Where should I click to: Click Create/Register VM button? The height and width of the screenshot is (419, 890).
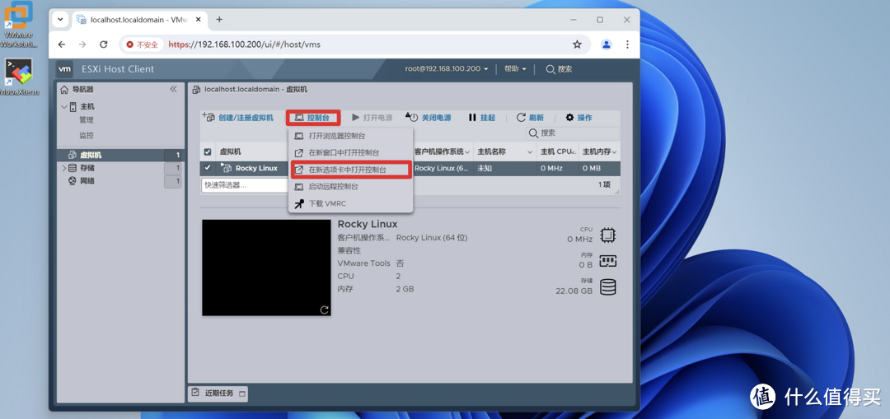(238, 118)
